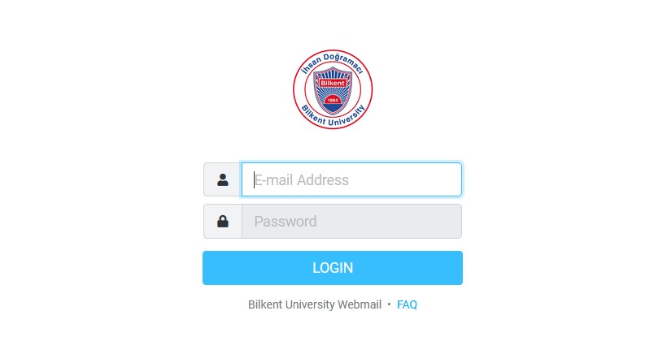Click the padlock icon beside the password field
Screen dimensions: 667x341
(223, 222)
